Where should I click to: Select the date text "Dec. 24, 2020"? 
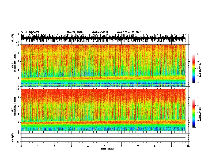coord(75,32)
